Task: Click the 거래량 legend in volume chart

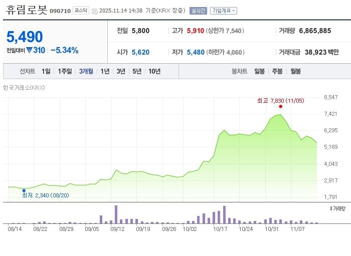Action: pos(338,208)
